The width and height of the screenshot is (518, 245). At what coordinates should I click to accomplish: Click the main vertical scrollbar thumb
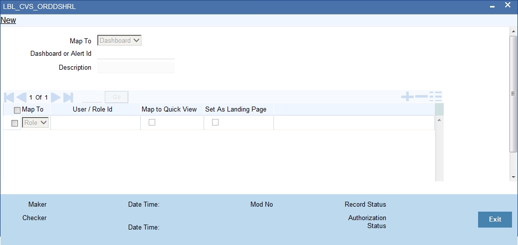[514, 93]
